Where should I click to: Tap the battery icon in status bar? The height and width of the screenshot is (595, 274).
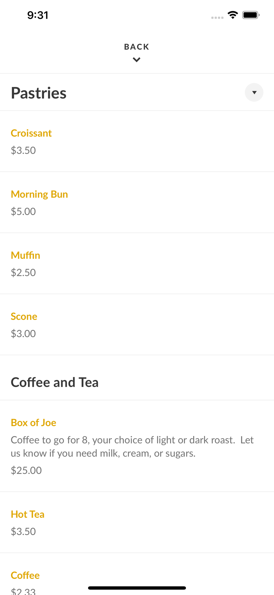[251, 15]
